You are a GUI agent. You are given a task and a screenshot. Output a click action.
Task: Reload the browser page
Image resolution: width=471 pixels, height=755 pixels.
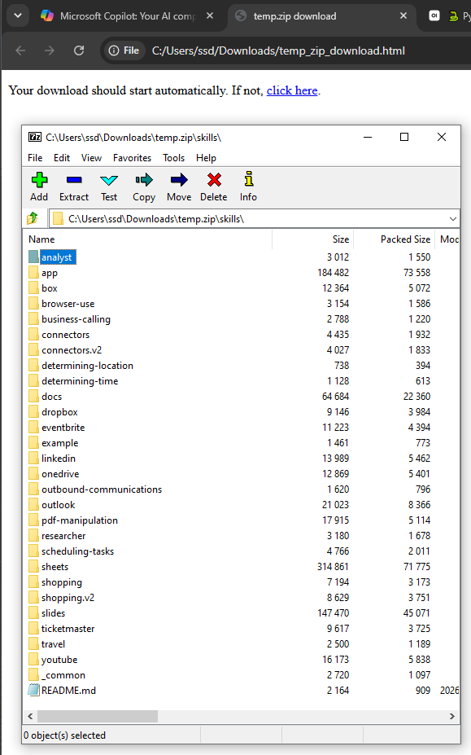(x=79, y=50)
